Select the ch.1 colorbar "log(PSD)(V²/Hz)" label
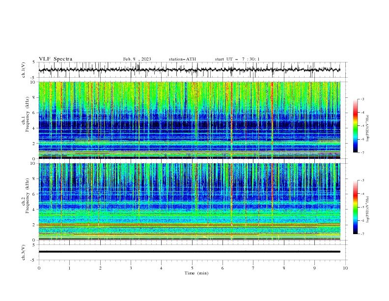This screenshot has height=301, width=389. coord(367,128)
